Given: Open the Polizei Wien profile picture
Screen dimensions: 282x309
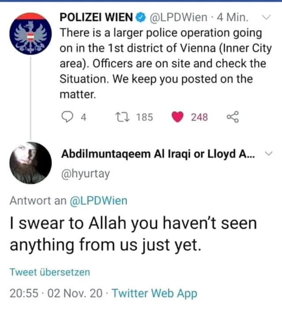Looking at the screenshot, I should 30,34.
